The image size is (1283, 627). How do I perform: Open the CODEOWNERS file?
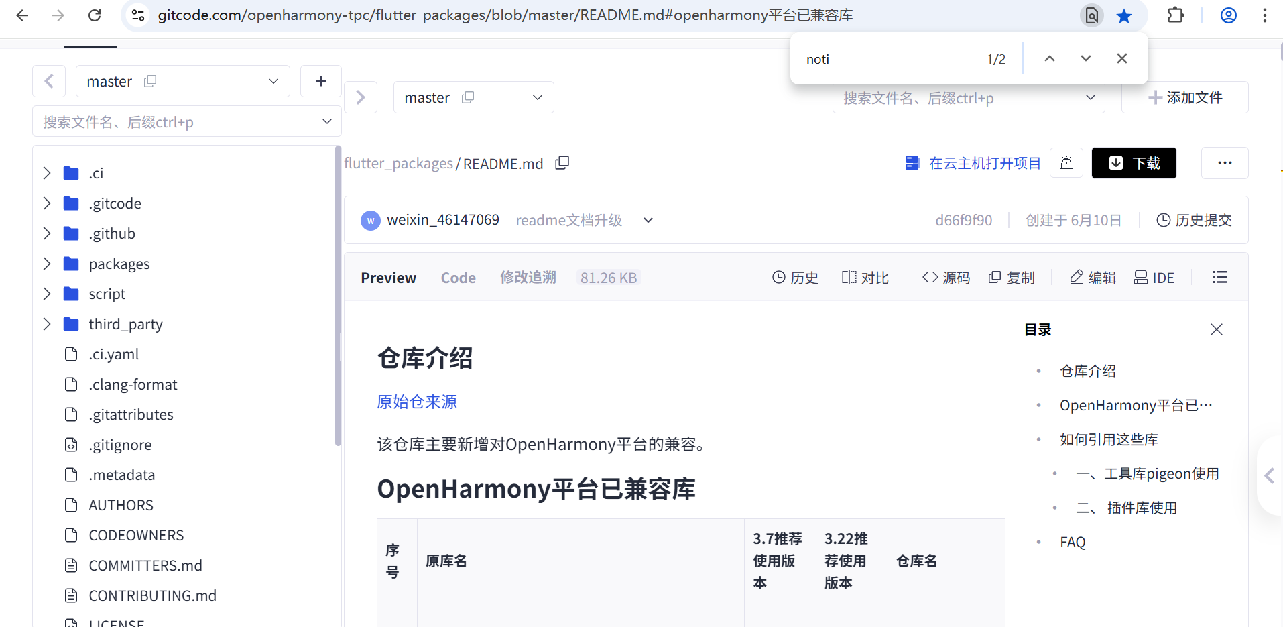pyautogui.click(x=136, y=535)
